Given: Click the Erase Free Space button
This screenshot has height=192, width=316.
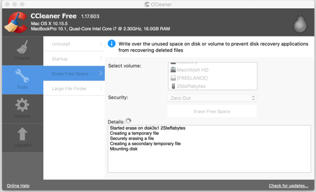Looking at the screenshot, I should click(212, 111).
